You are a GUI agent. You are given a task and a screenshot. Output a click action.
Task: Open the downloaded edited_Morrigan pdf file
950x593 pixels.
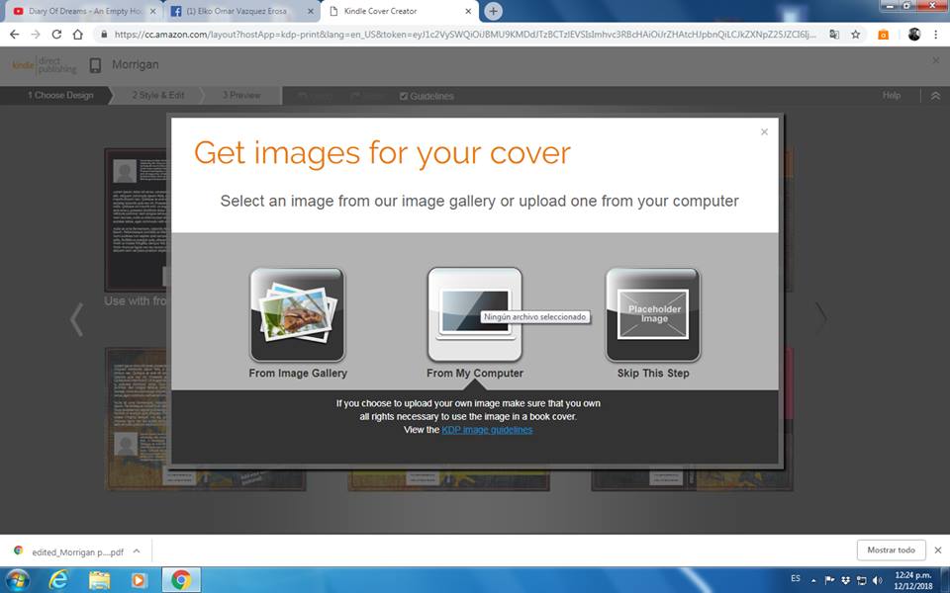[69, 551]
